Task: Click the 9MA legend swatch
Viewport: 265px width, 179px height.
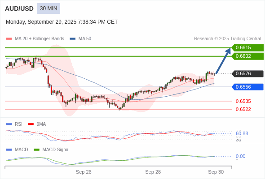Action: (31, 124)
